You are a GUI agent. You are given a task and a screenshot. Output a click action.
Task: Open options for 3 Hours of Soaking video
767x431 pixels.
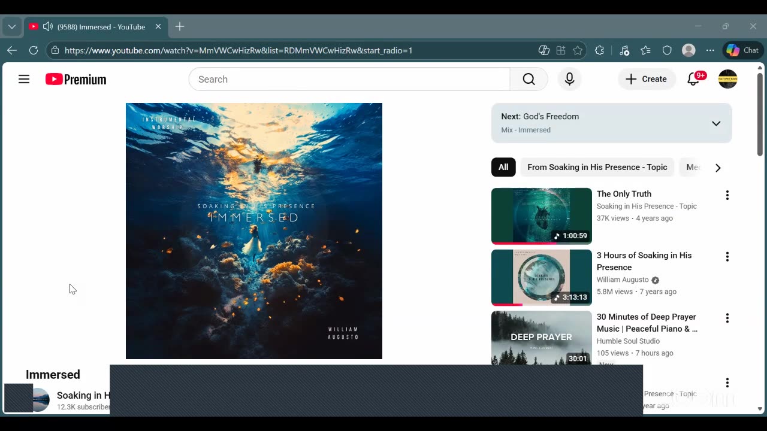727,257
